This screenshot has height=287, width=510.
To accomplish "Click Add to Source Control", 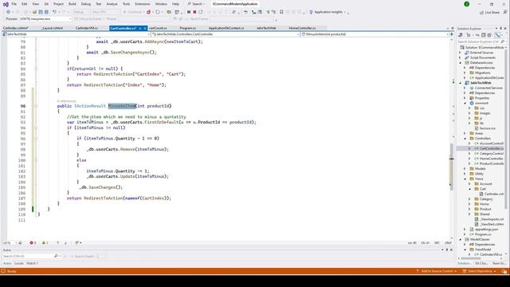I will [437, 271].
